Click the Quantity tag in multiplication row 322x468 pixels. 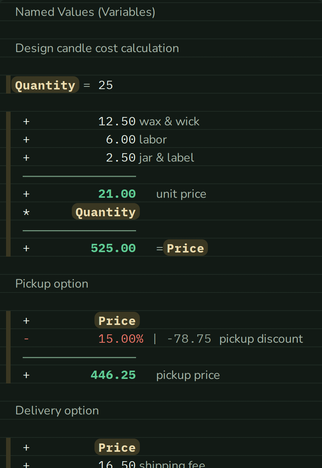[x=106, y=212]
